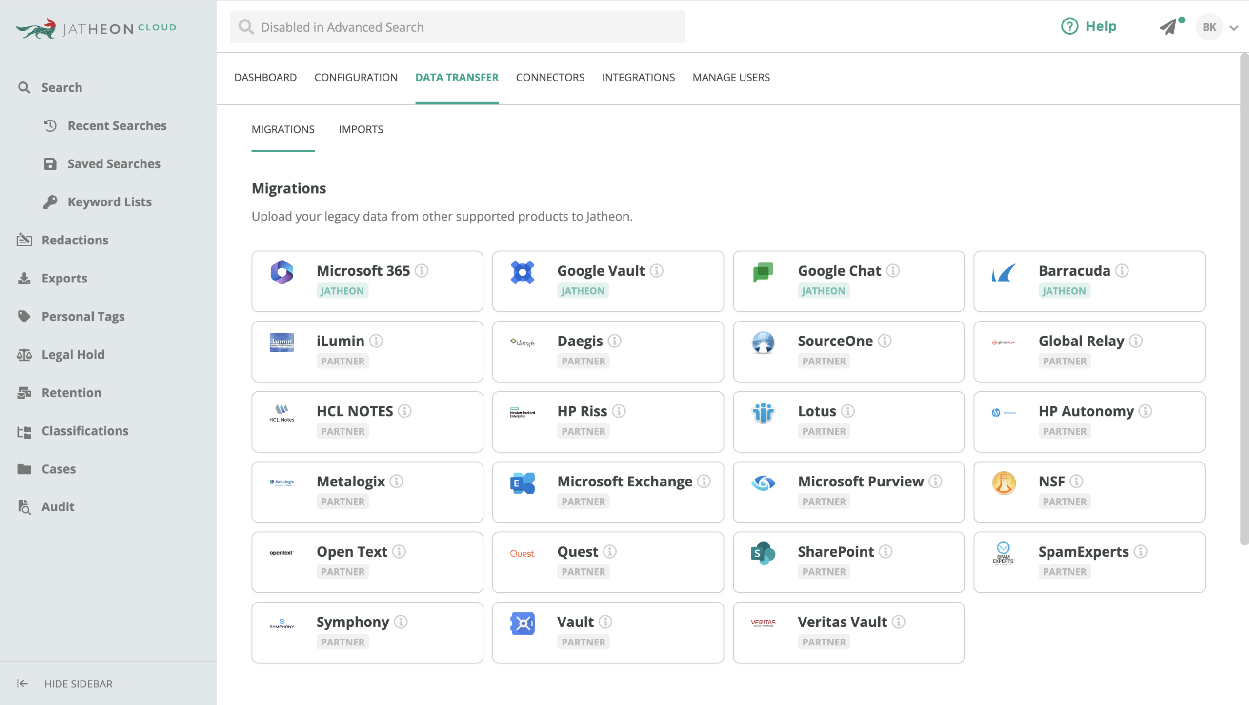Select the Imports sub-tab
The image size is (1249, 705).
[x=361, y=129]
